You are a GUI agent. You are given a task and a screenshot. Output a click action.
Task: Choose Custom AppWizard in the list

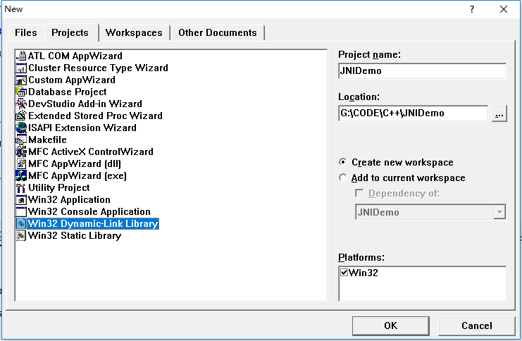(x=72, y=80)
